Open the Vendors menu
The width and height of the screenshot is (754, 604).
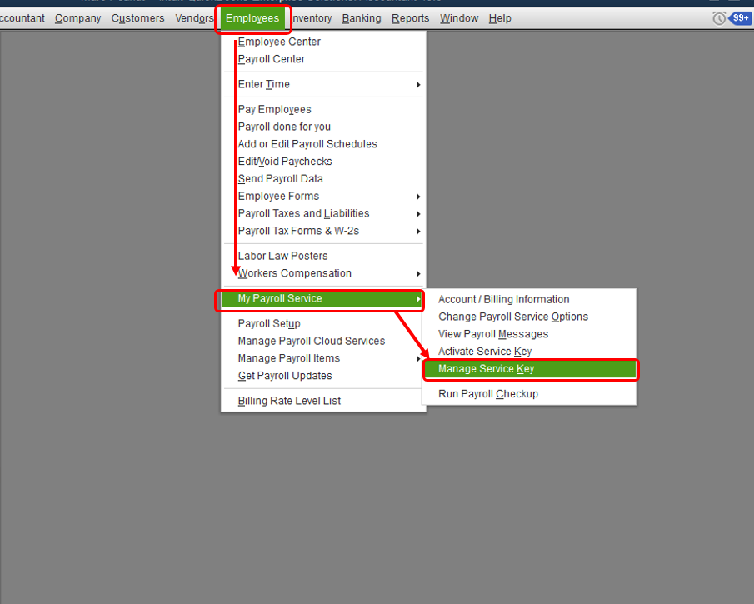tap(194, 18)
